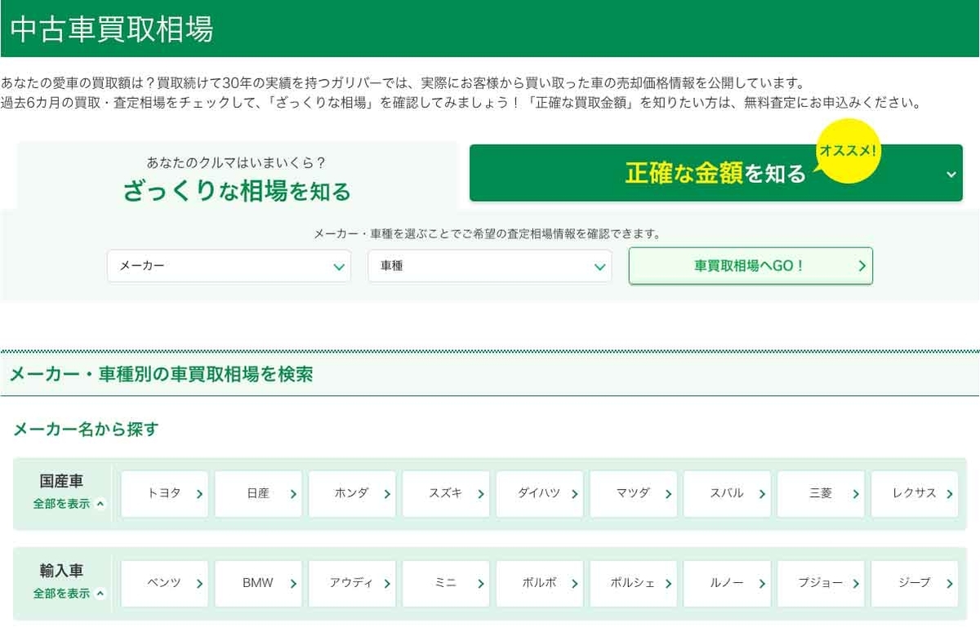Open the 車種 dropdown
The image size is (980, 627).
pos(490,266)
